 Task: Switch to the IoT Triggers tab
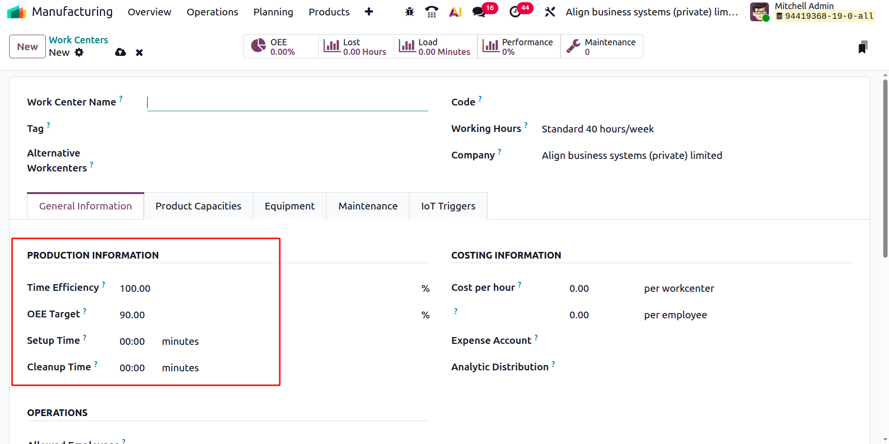[448, 206]
